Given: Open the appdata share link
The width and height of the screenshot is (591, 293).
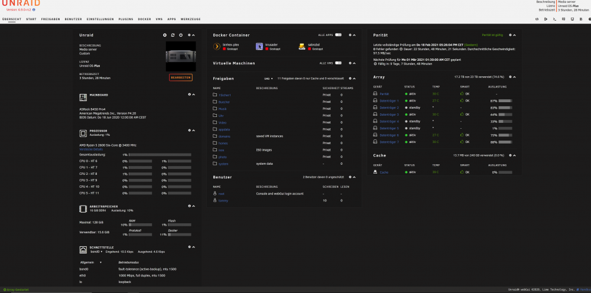Looking at the screenshot, I should pos(224,129).
